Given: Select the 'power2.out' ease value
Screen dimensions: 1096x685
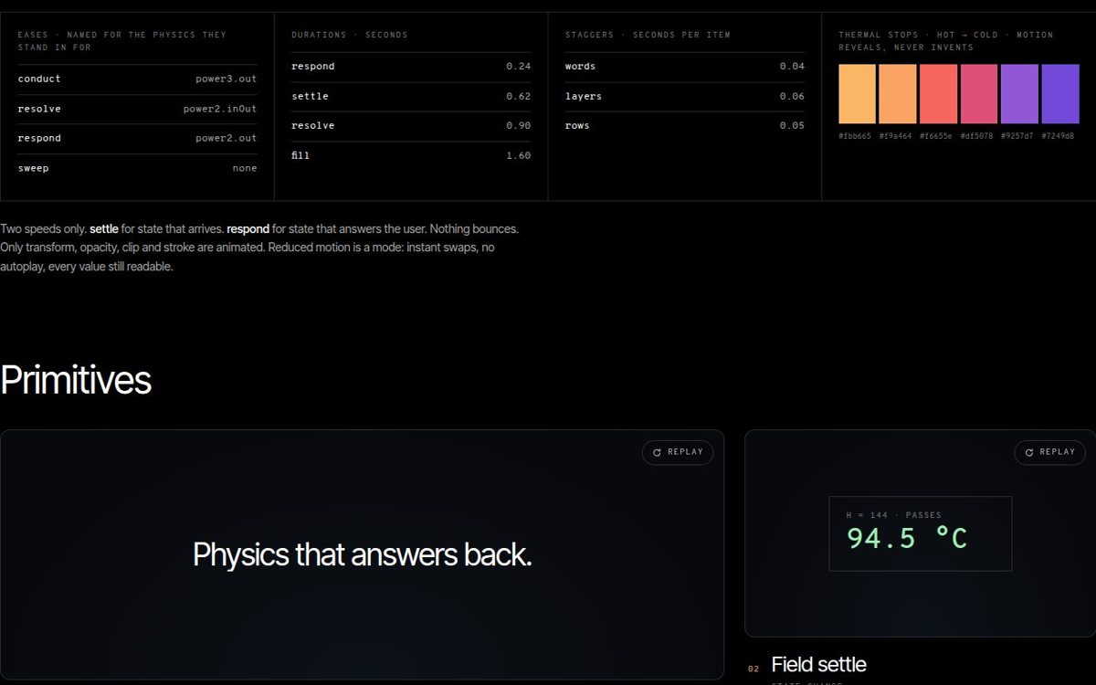Looking at the screenshot, I should pos(227,138).
